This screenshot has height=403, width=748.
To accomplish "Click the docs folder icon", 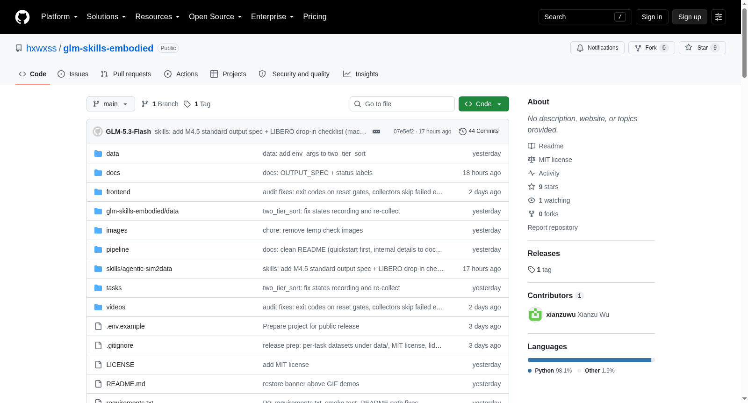I will click(98, 173).
